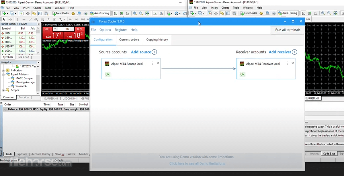
Task: Remove Alpari MT4 Source local card
Action: pyautogui.click(x=158, y=63)
